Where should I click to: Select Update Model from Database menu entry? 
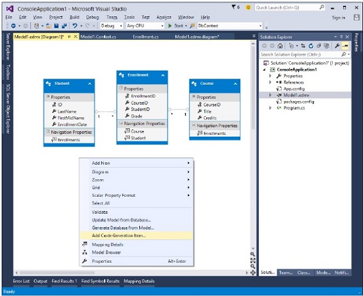(136, 220)
